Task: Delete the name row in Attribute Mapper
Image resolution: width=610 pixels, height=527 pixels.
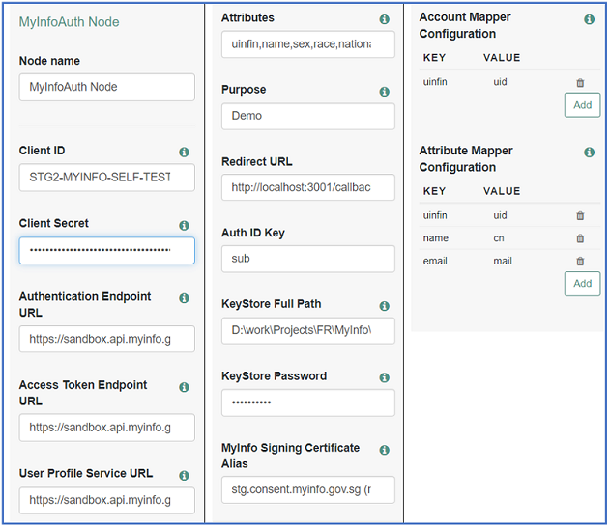Action: click(x=580, y=238)
